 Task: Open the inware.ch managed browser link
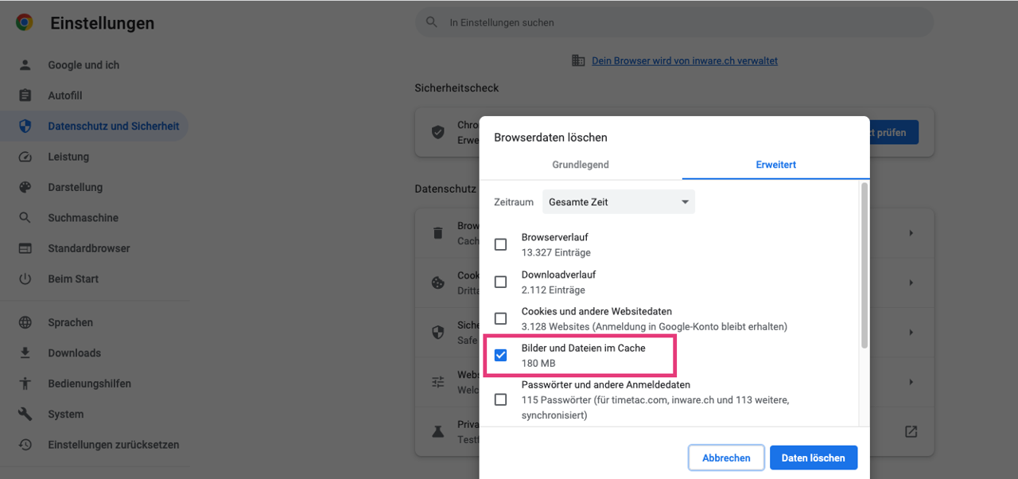coord(684,60)
